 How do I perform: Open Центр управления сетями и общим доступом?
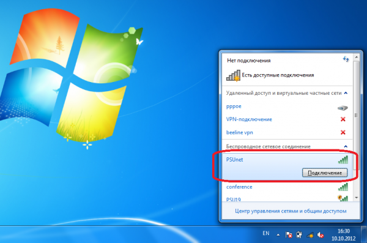[291, 211]
